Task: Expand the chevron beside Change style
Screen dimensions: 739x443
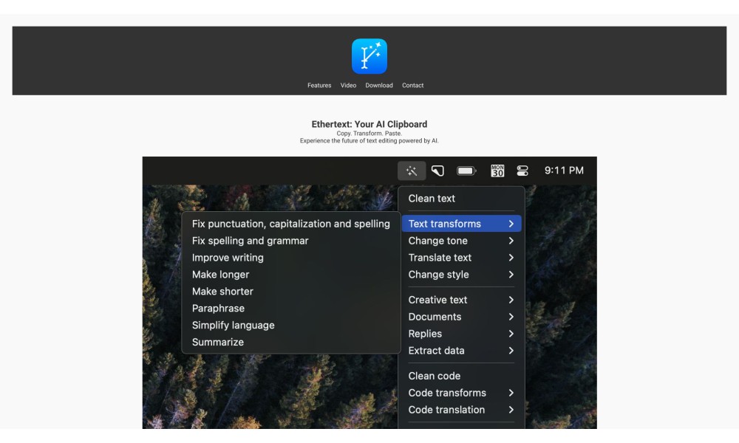Action: (511, 275)
